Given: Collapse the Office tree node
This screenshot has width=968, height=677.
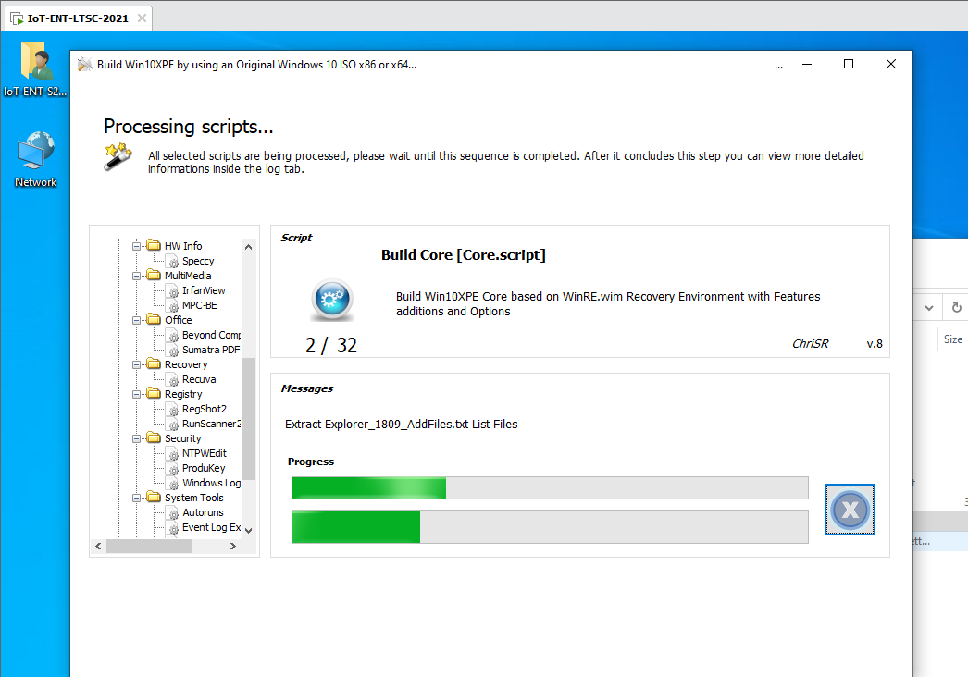Looking at the screenshot, I should click(x=136, y=320).
